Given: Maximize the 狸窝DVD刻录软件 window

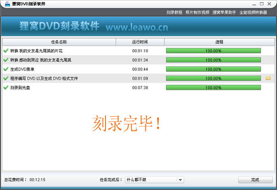Looking at the screenshot, I should 262,4.
